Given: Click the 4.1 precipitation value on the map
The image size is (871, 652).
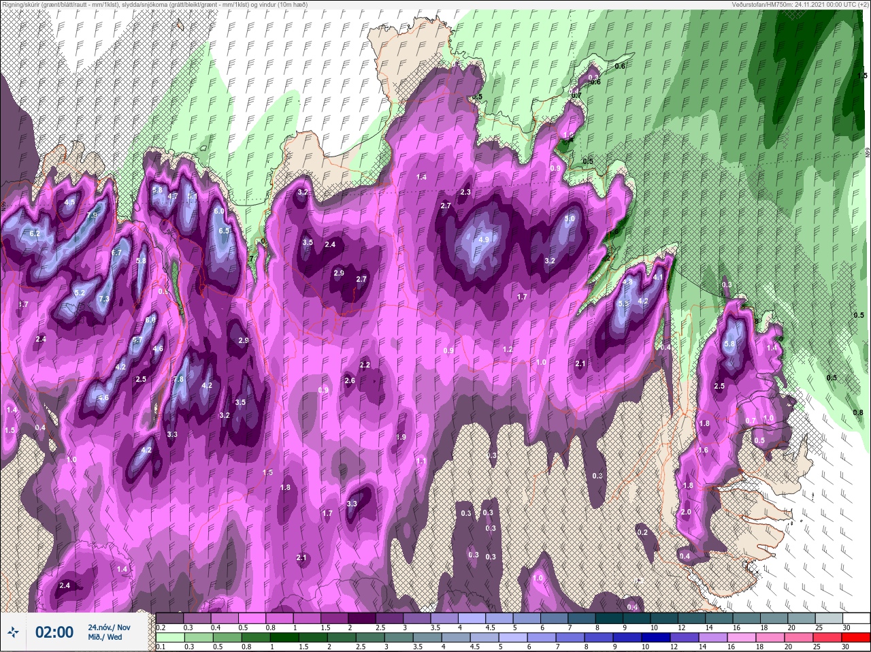Looking at the screenshot, I should pos(657,278).
